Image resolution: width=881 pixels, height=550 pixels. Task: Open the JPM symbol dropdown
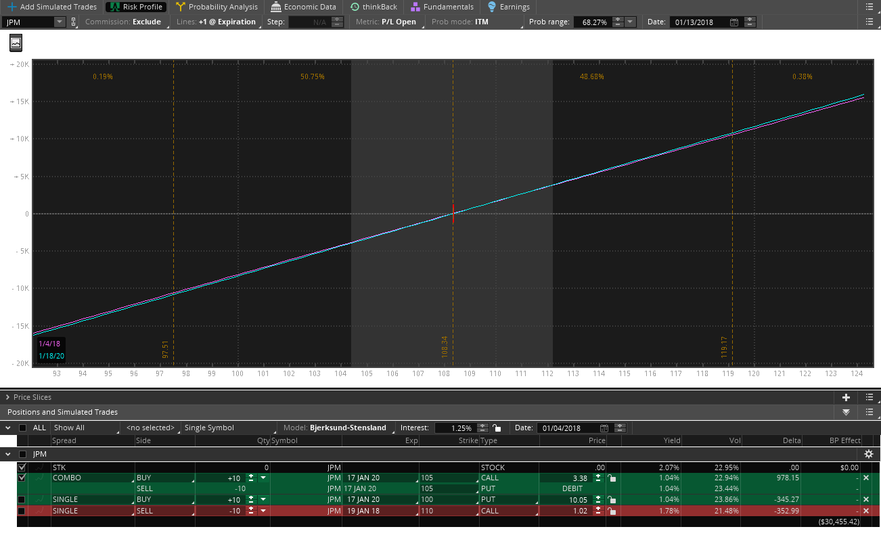pyautogui.click(x=59, y=22)
